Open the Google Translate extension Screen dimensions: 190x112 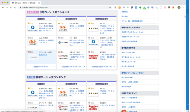coord(153,8)
